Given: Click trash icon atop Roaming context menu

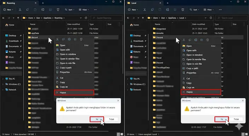Looking at the screenshot, I should 81,39.
